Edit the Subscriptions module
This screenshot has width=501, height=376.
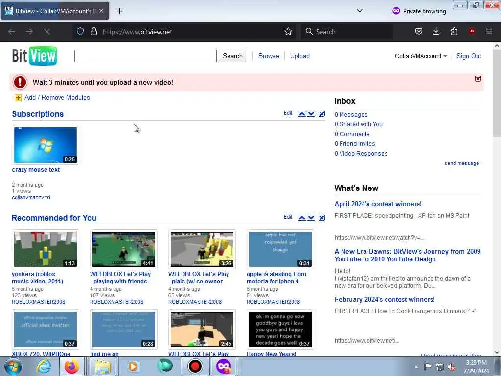[288, 113]
